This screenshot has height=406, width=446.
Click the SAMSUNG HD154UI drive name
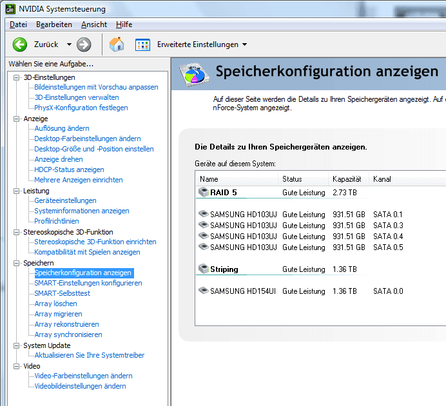(243, 291)
